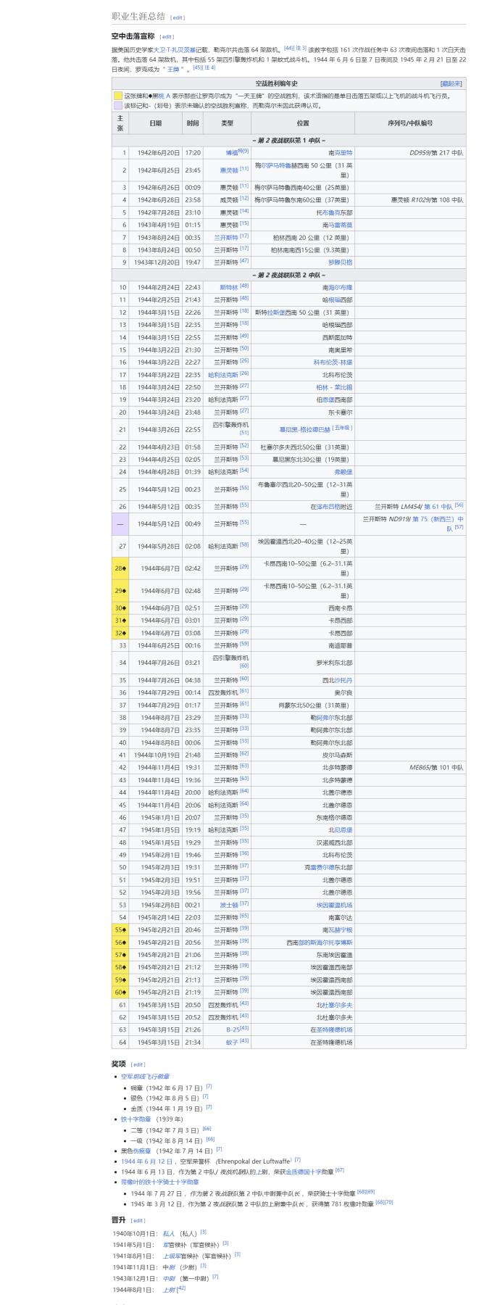The width and height of the screenshot is (479, 1305).
Task: Open the 南瓦赫宁根 location link
Action: (x=338, y=930)
